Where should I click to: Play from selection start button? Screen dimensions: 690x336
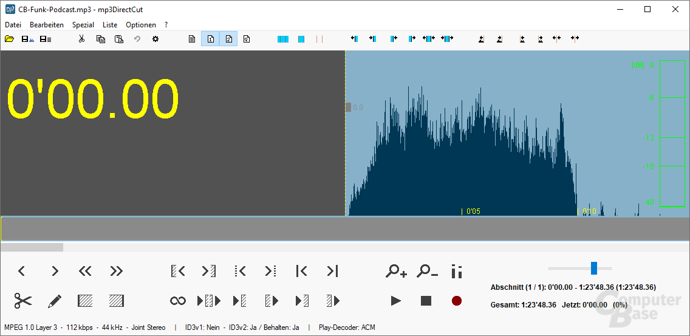(272, 301)
